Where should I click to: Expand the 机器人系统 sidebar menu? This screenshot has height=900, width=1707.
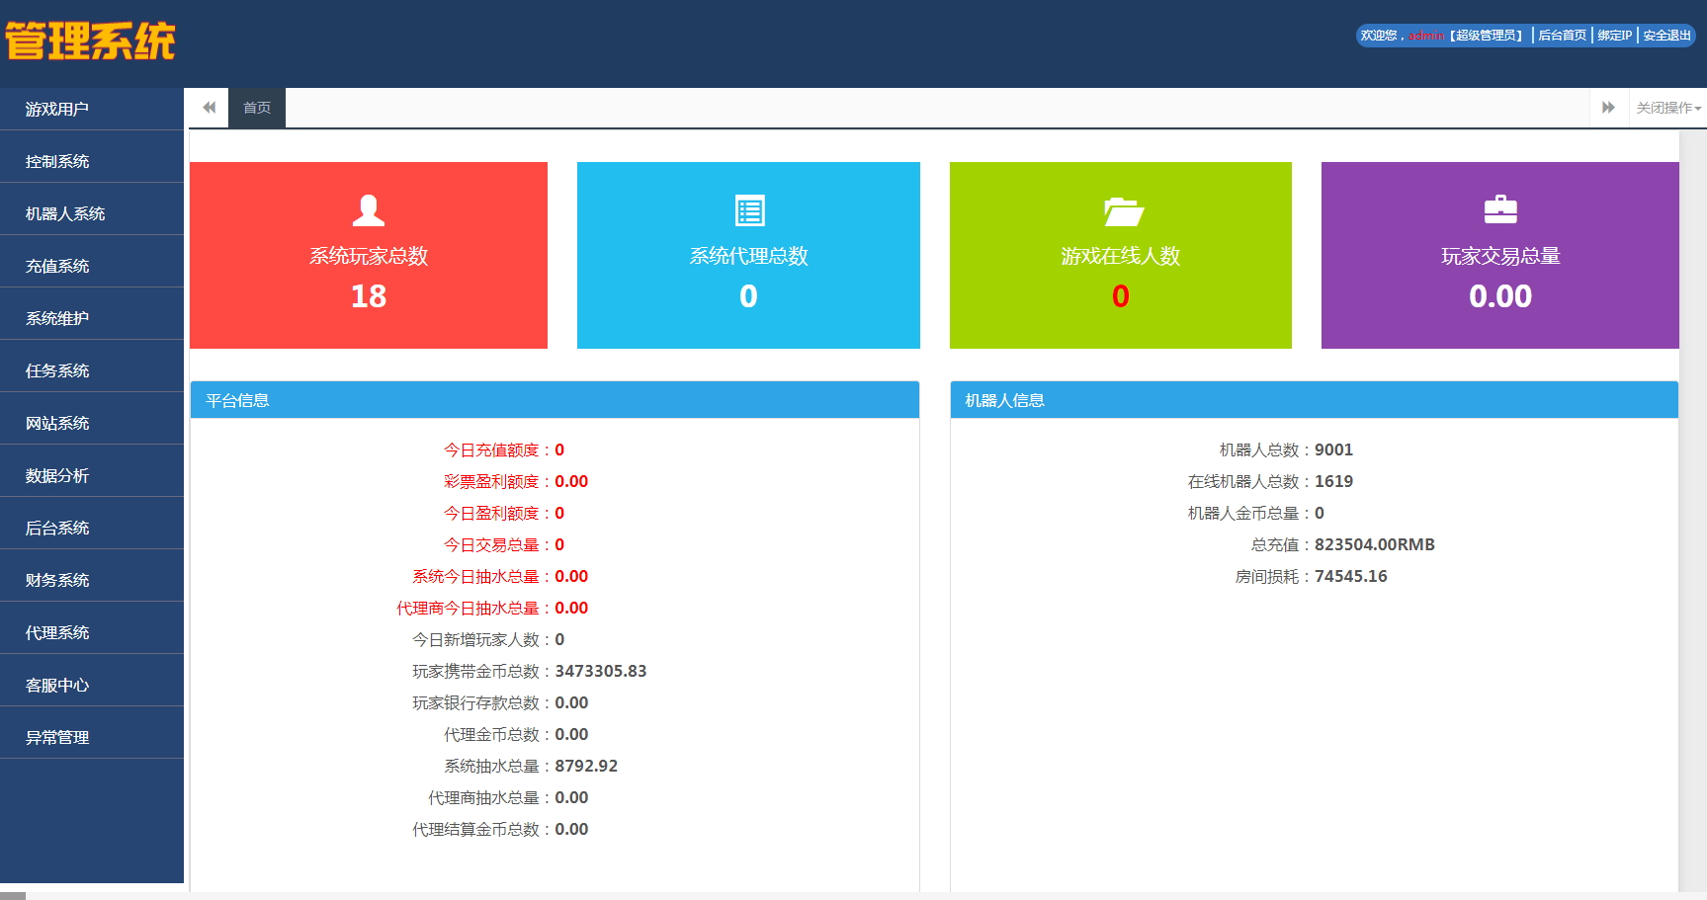point(65,214)
